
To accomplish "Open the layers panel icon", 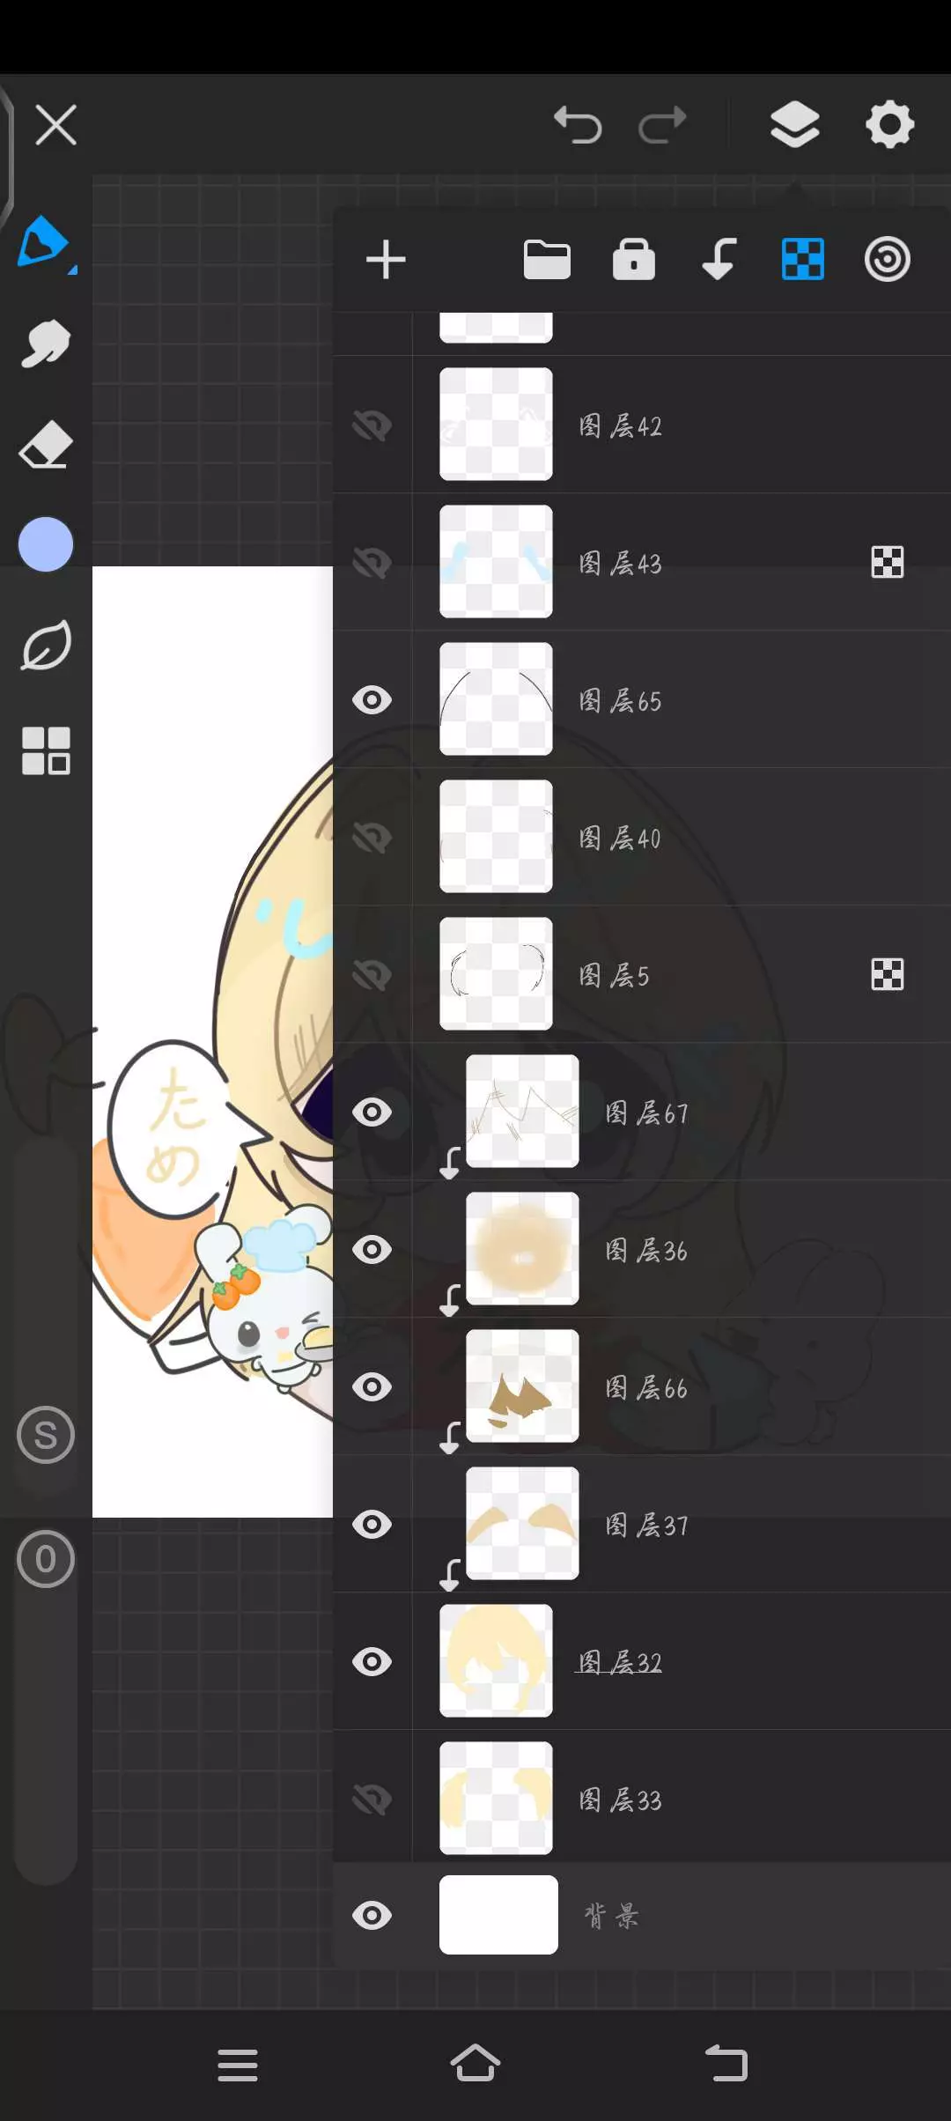I will [x=794, y=124].
